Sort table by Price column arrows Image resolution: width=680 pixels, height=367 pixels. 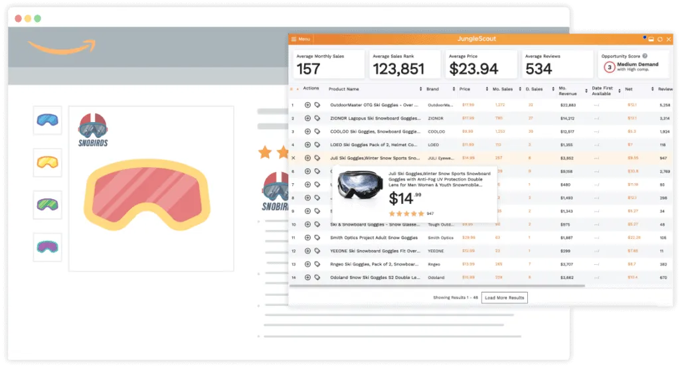tap(487, 89)
